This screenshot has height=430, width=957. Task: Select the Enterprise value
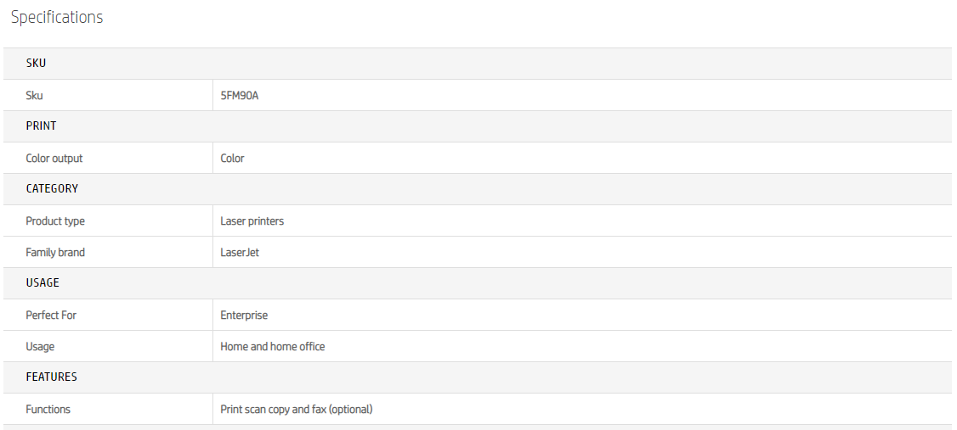tap(244, 316)
